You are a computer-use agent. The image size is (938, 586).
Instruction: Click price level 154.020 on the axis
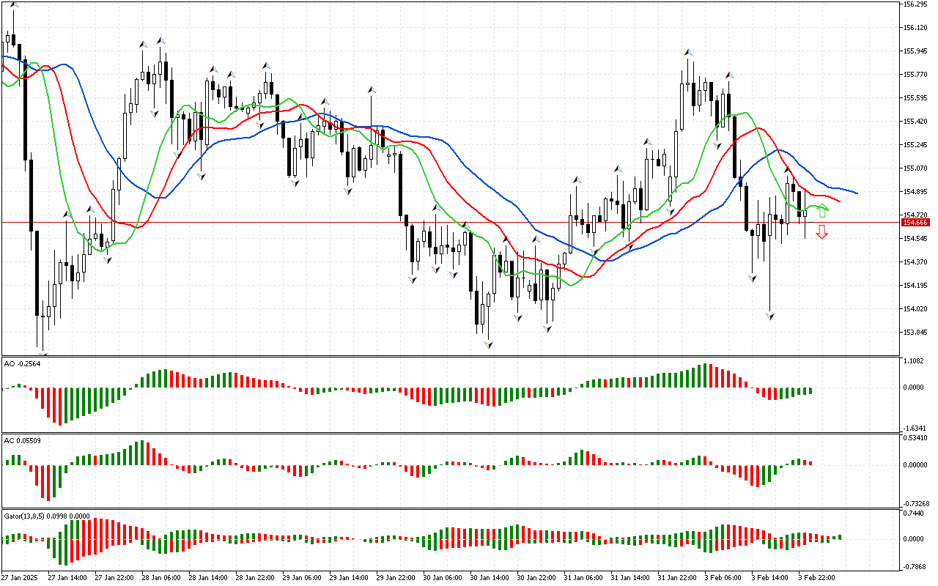coord(916,309)
